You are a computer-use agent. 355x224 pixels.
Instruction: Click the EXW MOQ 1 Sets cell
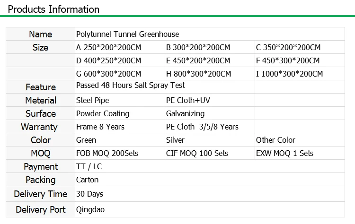click(284, 153)
